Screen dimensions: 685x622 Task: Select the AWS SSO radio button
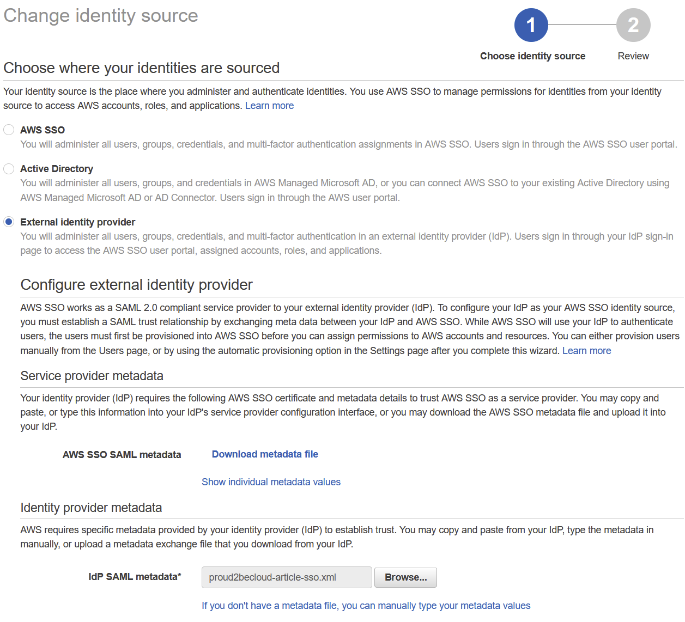[x=9, y=130]
